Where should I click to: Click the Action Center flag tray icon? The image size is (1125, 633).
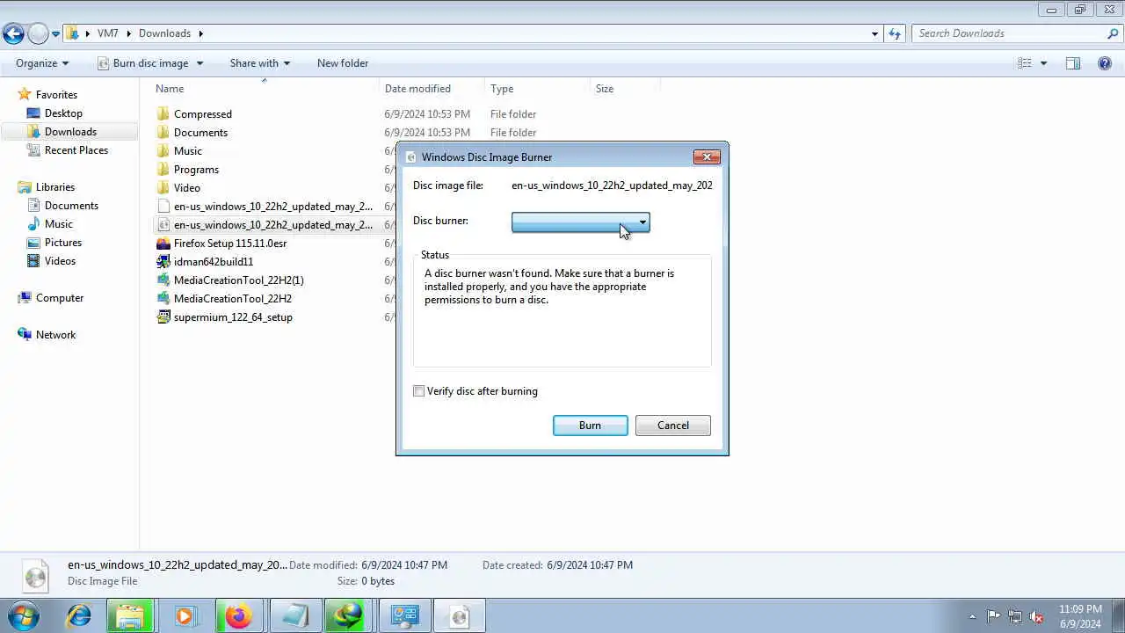tap(993, 616)
